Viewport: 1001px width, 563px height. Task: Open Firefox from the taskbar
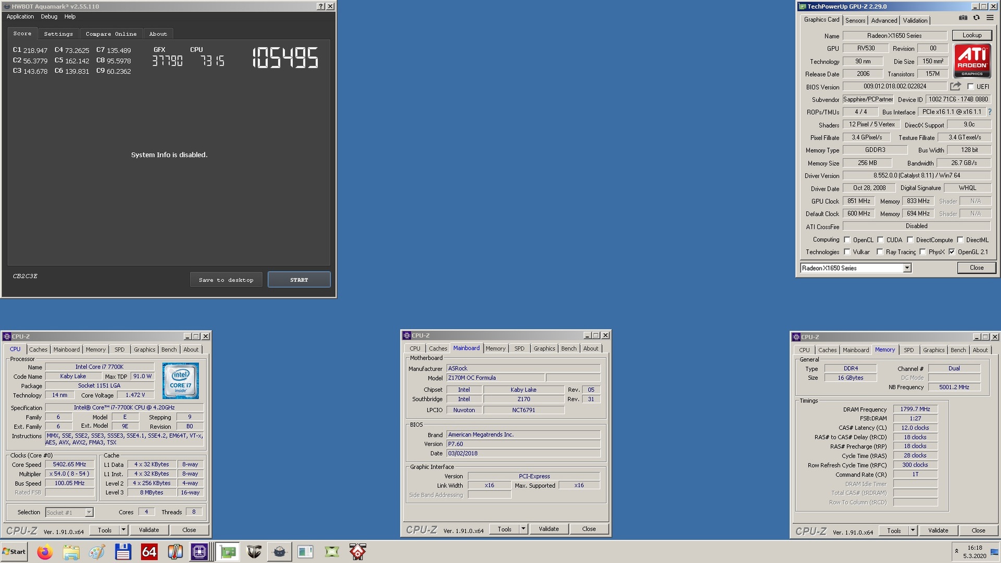click(45, 552)
